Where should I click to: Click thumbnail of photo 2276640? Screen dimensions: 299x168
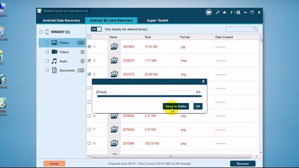click(x=114, y=130)
